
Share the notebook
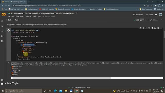tap(150, 14)
